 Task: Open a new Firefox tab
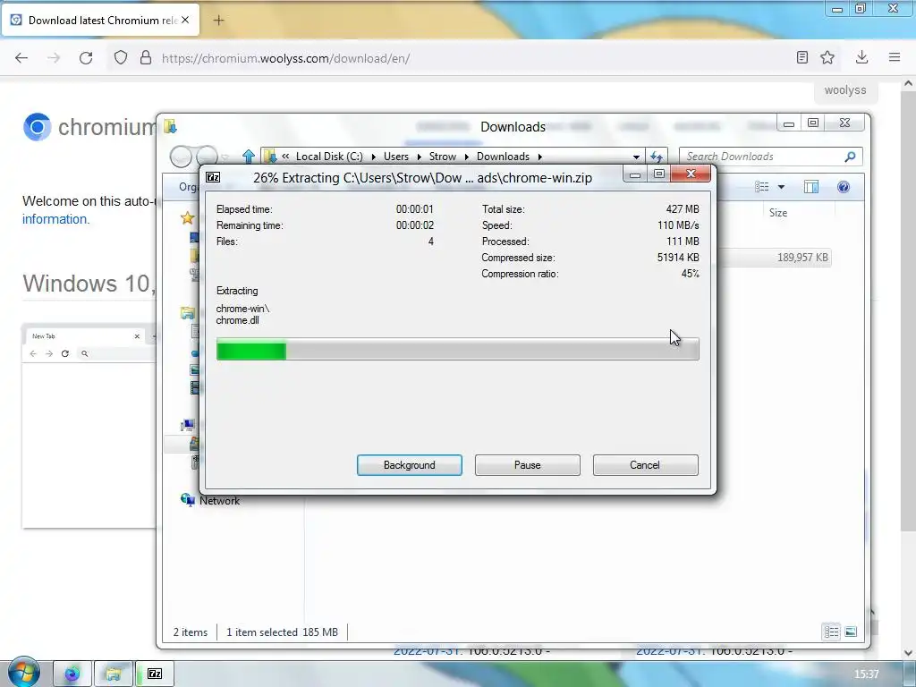coord(218,21)
